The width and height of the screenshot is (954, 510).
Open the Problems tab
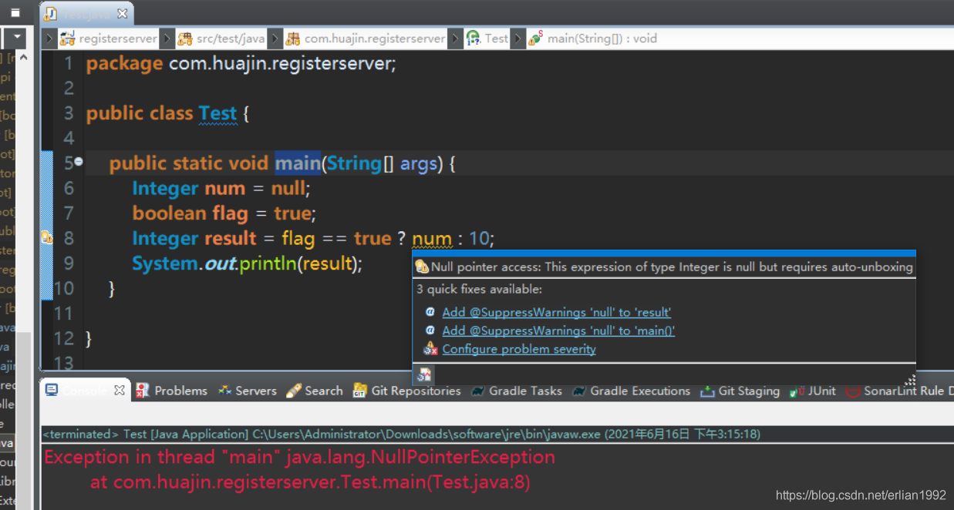click(x=171, y=391)
